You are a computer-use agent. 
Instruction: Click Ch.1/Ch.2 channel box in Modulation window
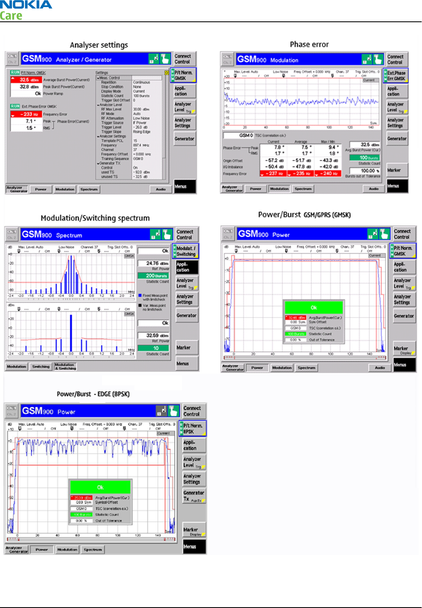tap(227, 60)
